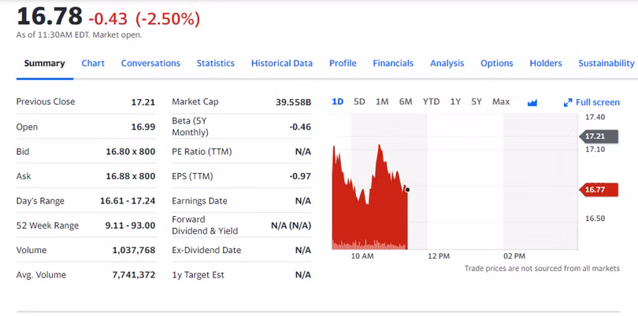Switch to the Options tab
Viewport: 638px width, 316px height.
pos(496,63)
